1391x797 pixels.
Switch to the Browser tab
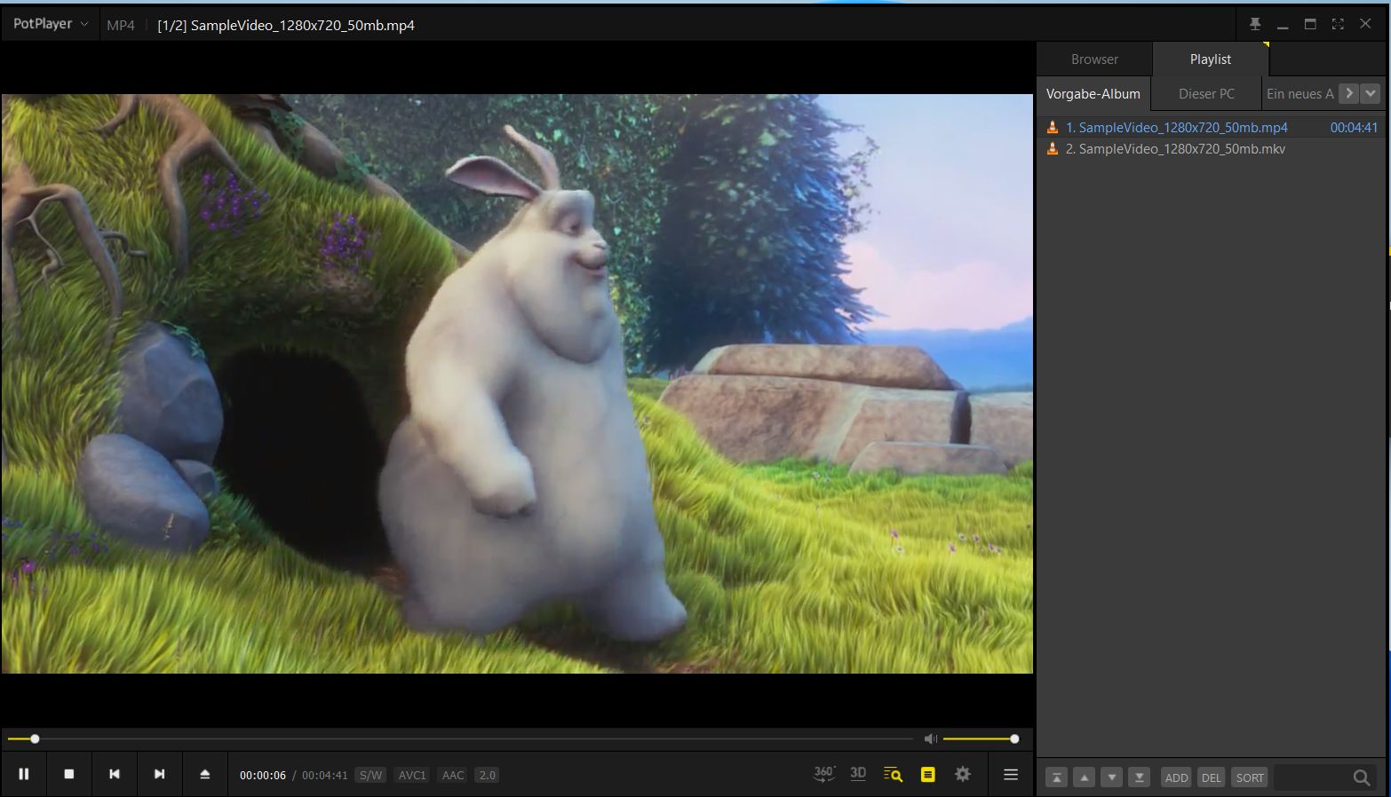click(1094, 59)
